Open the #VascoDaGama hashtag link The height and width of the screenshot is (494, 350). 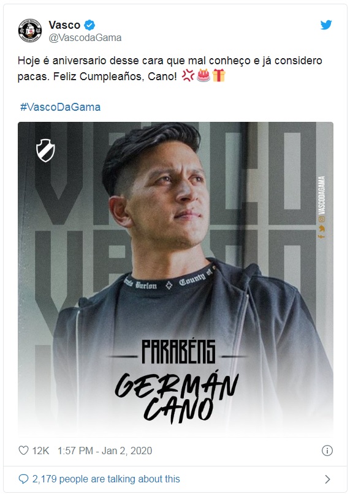[x=60, y=107]
